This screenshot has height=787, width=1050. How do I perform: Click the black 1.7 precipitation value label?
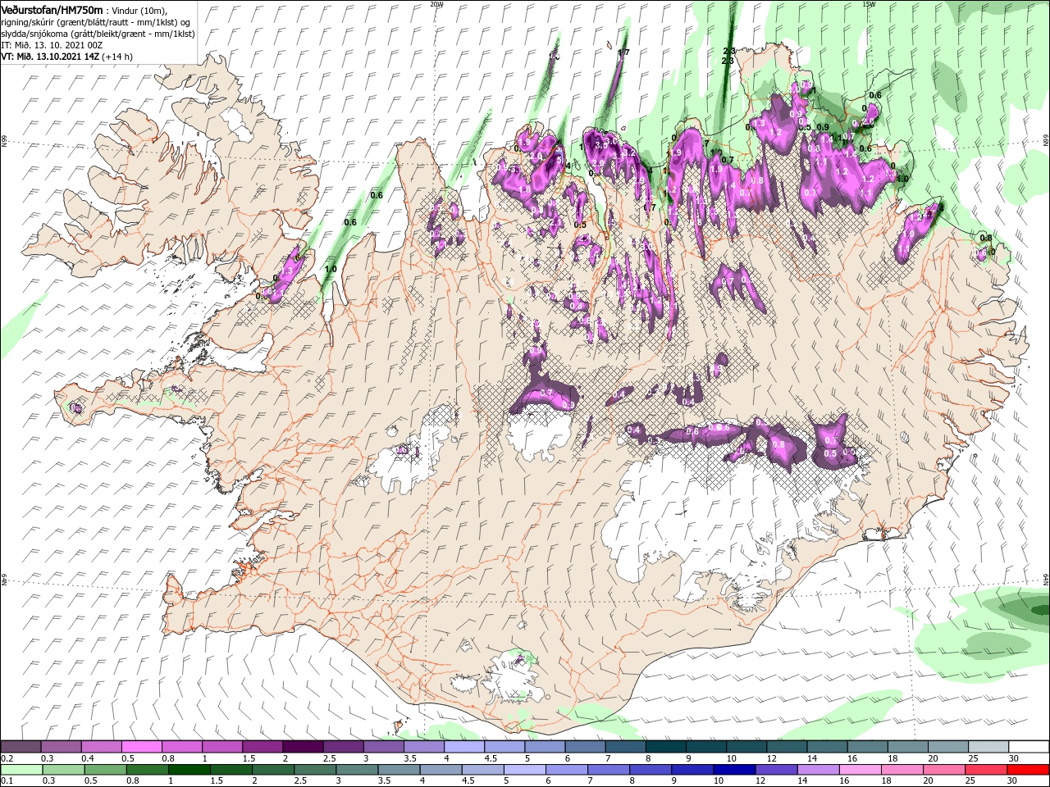tap(623, 52)
